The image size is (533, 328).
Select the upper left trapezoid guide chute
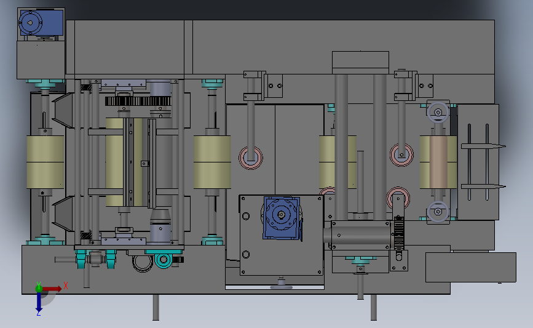pyautogui.click(x=63, y=111)
